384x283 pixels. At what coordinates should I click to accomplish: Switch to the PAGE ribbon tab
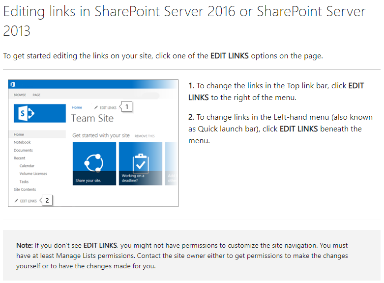point(36,95)
